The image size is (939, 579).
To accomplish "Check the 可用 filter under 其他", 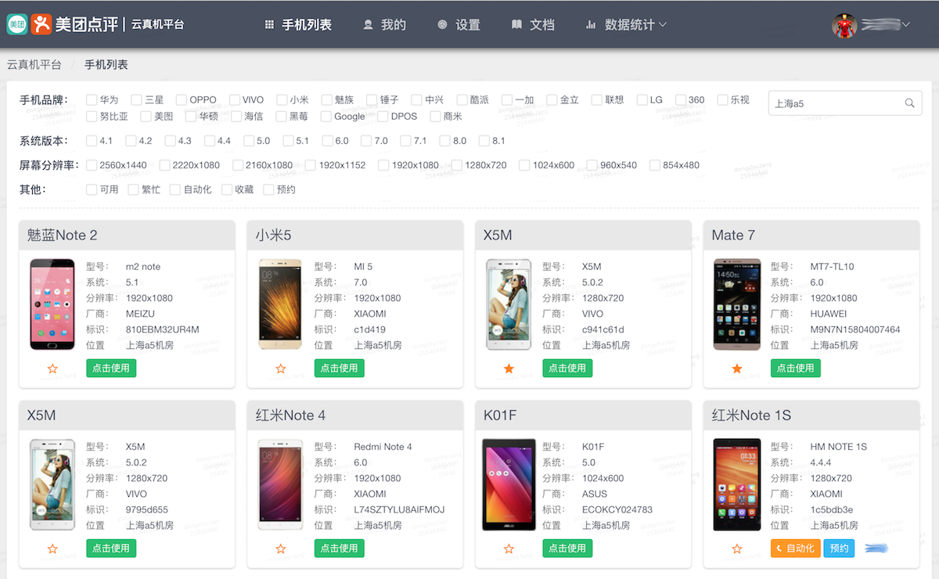I will tap(92, 189).
